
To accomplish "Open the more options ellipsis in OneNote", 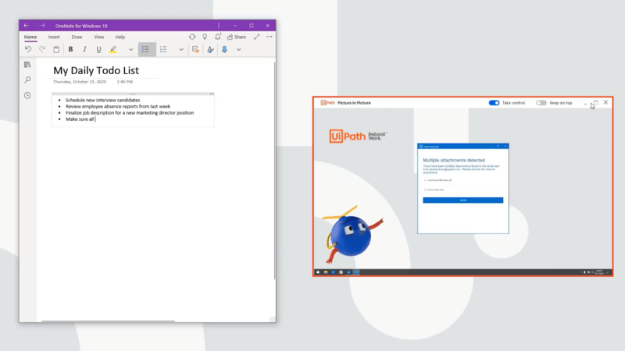I will pyautogui.click(x=270, y=37).
